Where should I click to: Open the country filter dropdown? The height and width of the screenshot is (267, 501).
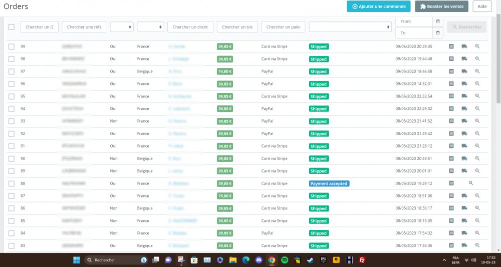150,27
